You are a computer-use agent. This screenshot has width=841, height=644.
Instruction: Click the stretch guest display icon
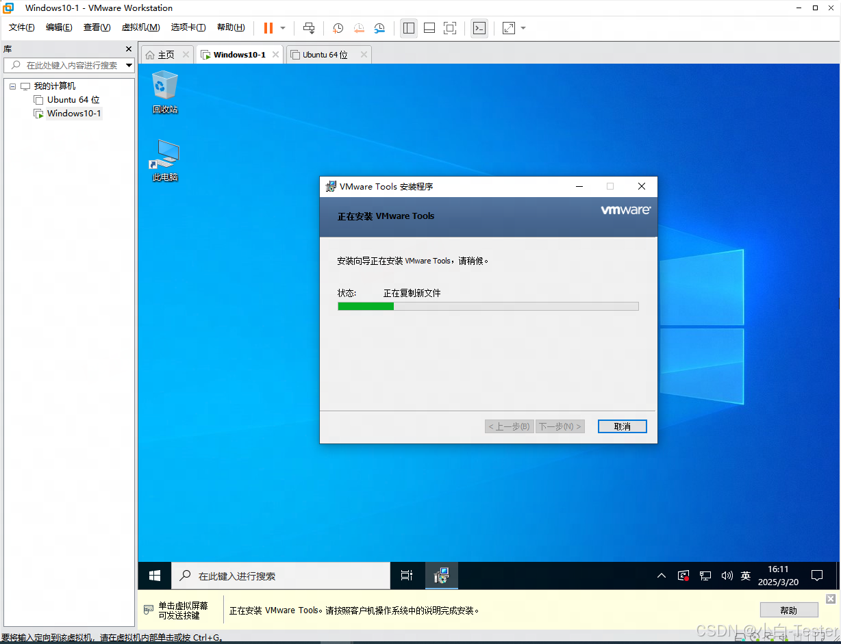(509, 28)
